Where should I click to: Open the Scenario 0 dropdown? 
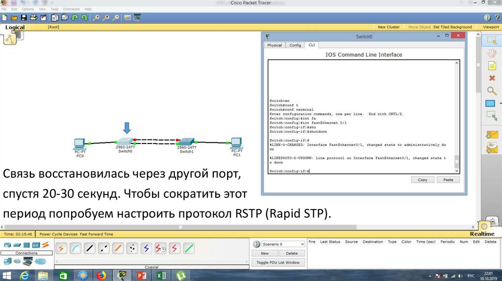point(283,244)
